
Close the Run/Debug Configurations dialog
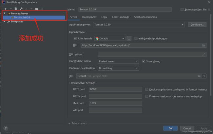[x=209, y=2]
